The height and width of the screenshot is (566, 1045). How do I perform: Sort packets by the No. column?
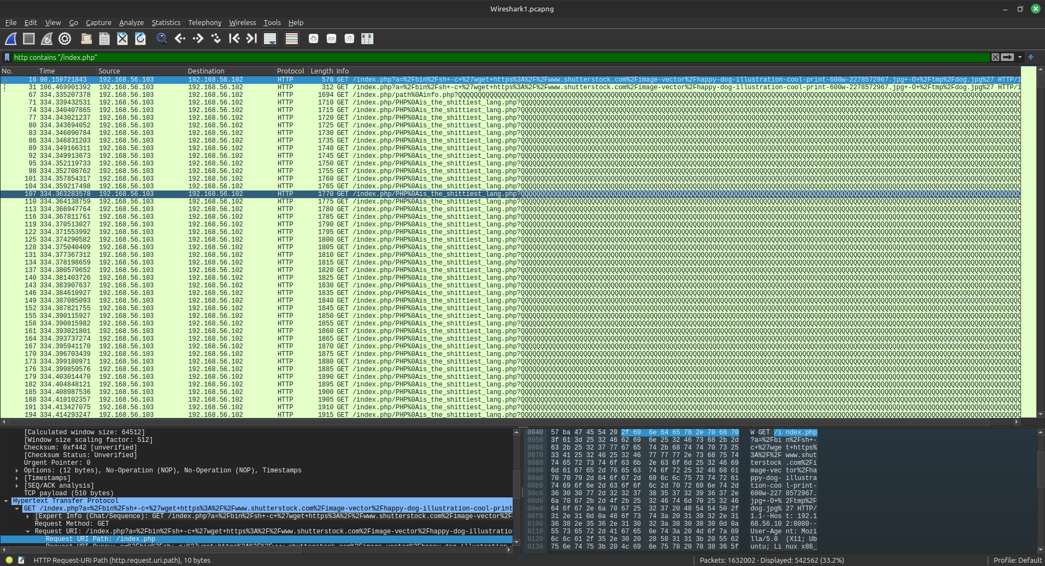[x=19, y=71]
